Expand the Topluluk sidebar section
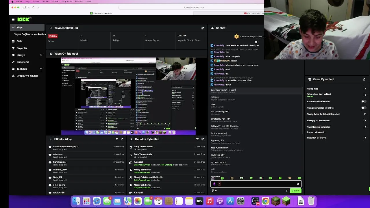This screenshot has height=208, width=370. point(41,69)
